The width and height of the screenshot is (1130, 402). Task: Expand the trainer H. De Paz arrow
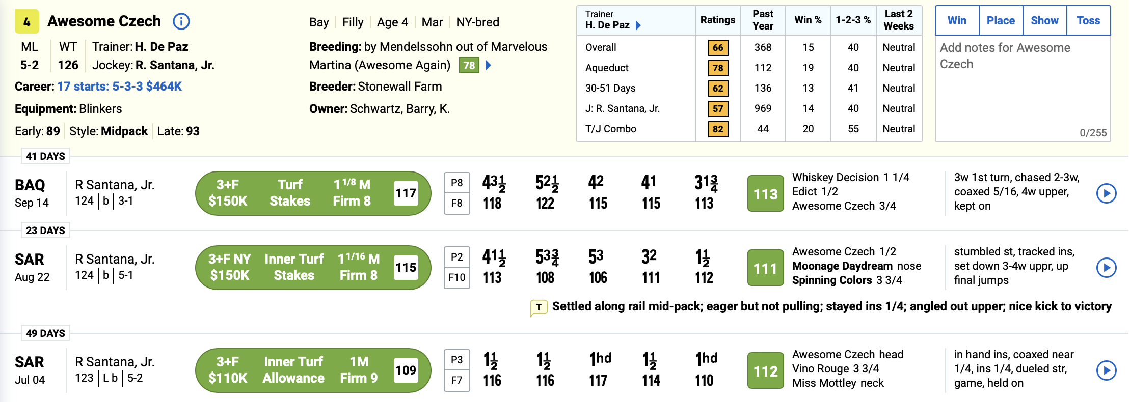click(x=638, y=25)
